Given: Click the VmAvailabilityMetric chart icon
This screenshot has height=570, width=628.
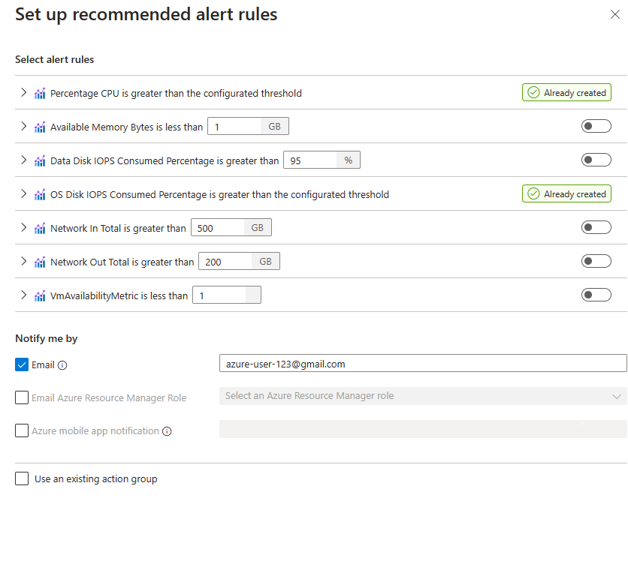Looking at the screenshot, I should point(40,295).
